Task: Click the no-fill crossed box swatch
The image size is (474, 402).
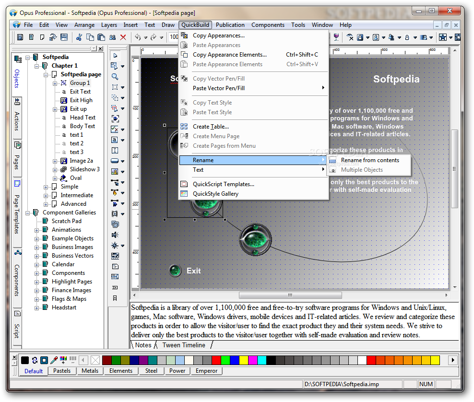Action: click(x=95, y=360)
